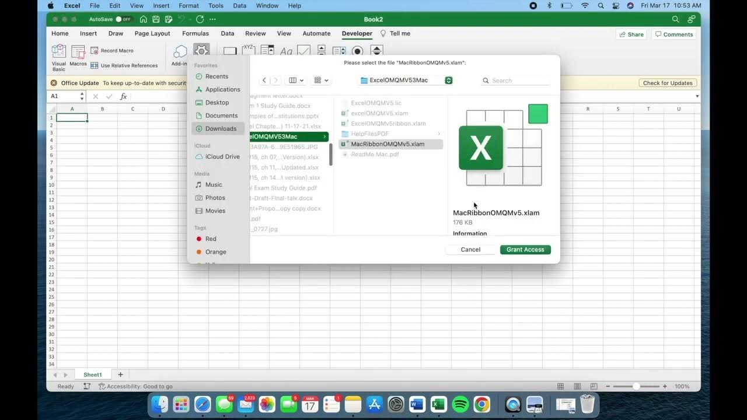Open Word from the Dock
Screen dimensions: 747x420
pyautogui.click(x=417, y=404)
